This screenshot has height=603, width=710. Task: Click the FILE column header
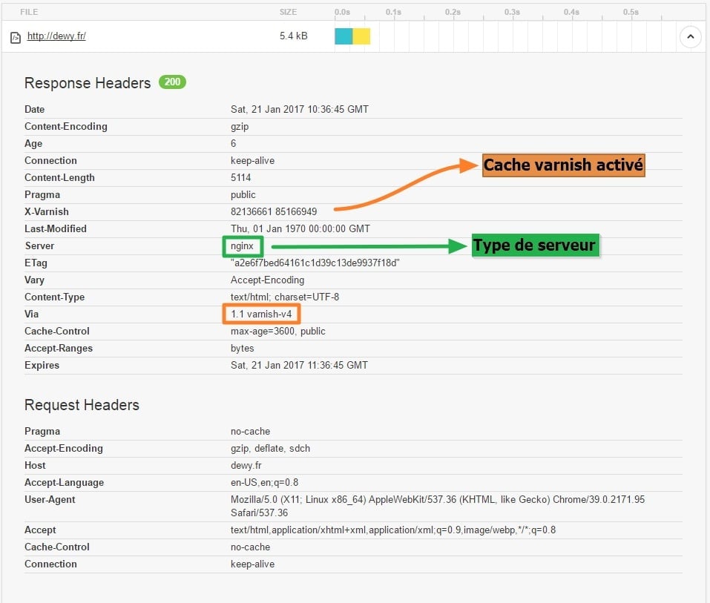29,13
